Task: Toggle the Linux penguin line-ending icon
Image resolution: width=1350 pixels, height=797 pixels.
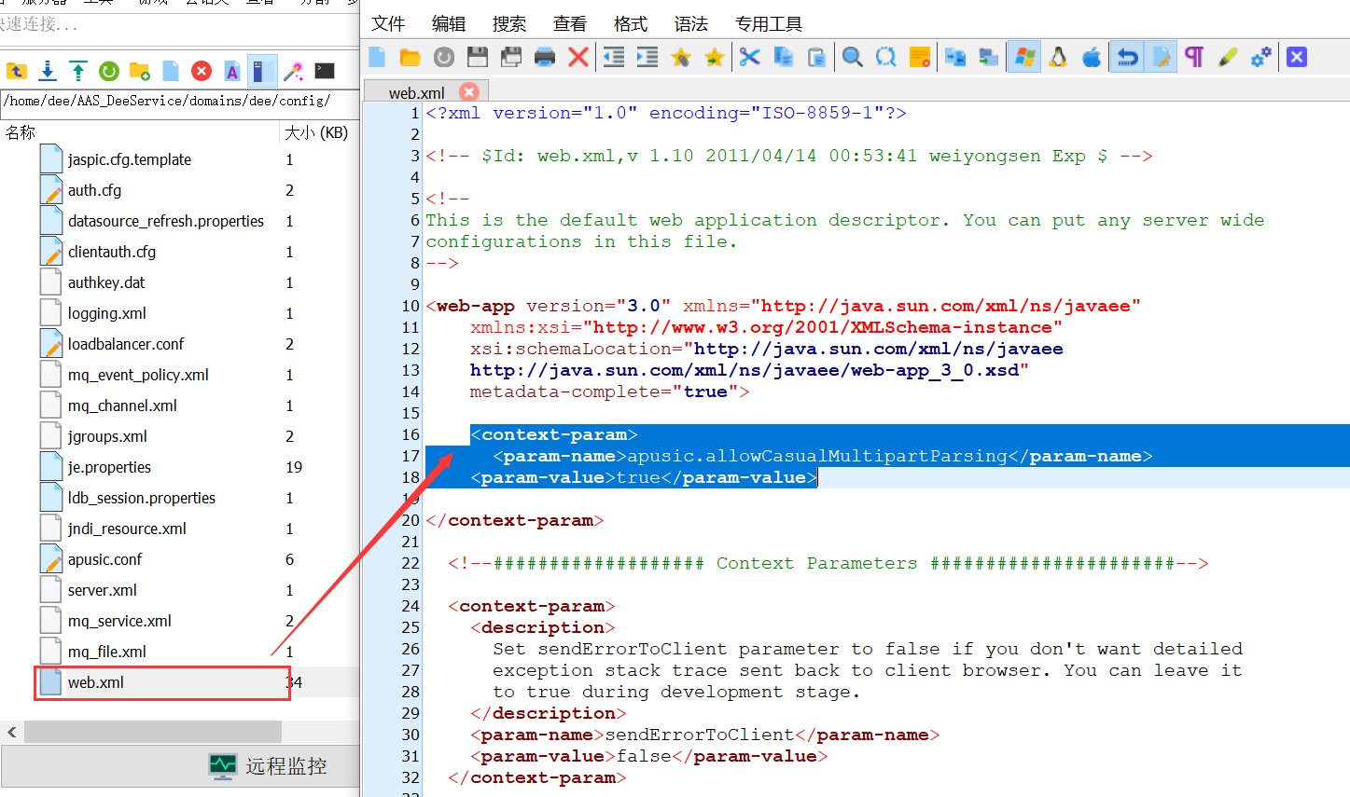Action: 1058,58
